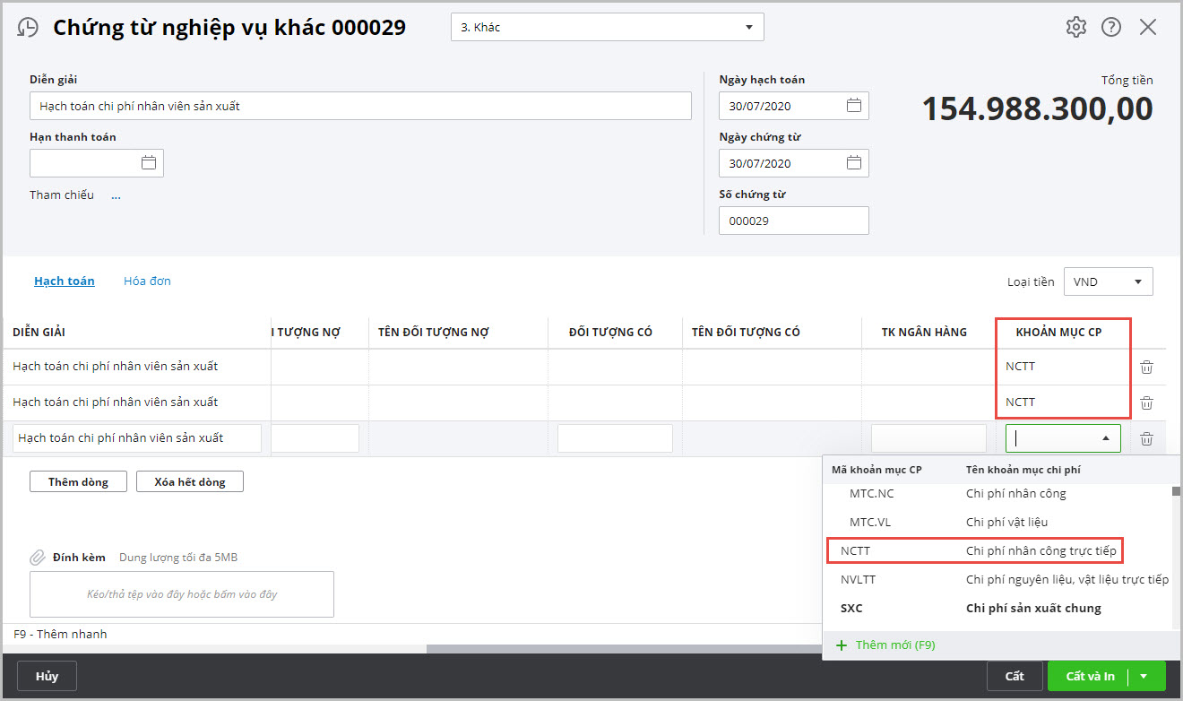This screenshot has height=701, width=1183.
Task: Select the Hạch toán tab
Action: click(65, 281)
